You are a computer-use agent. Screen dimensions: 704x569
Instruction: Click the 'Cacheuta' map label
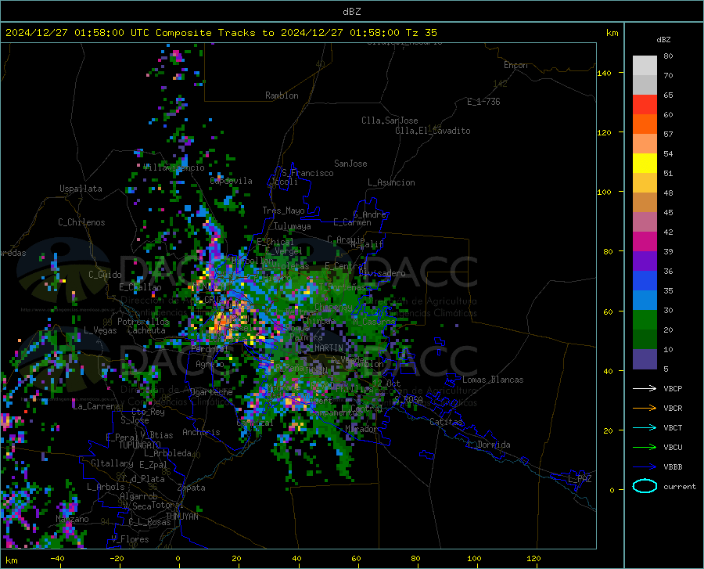146,330
